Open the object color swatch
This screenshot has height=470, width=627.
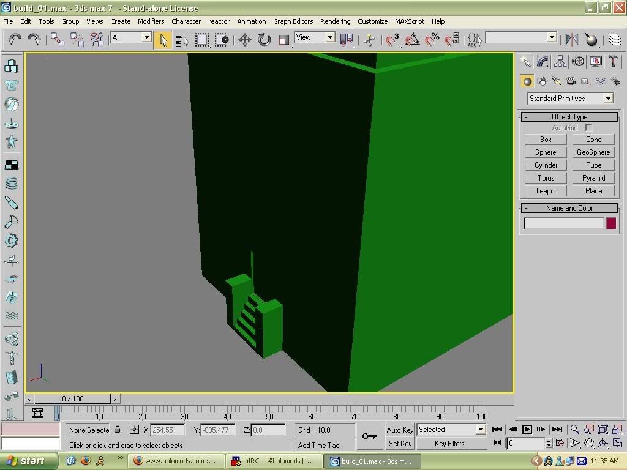(610, 223)
